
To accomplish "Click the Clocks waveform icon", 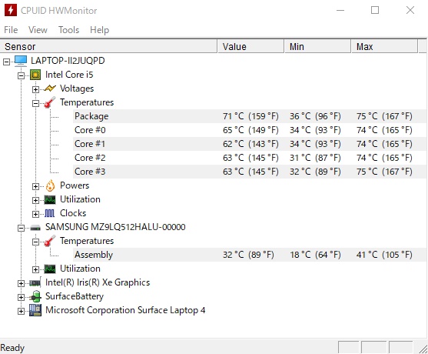I will [x=50, y=213].
